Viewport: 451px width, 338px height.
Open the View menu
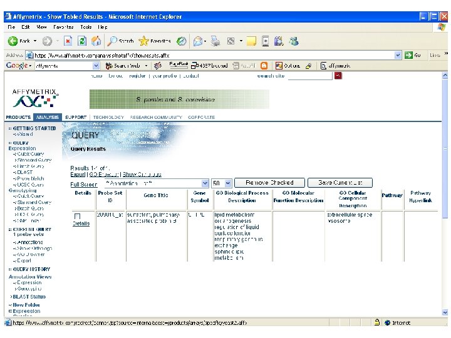coord(41,27)
